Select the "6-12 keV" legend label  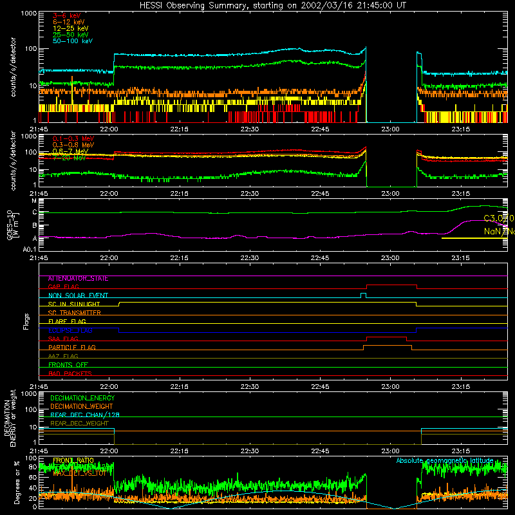(x=69, y=22)
